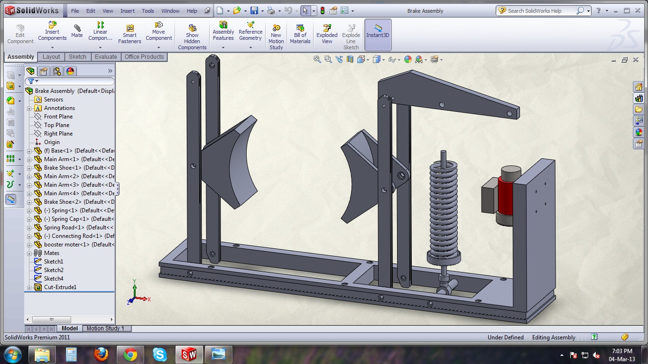Select the Mate tool
Viewport: 648px width, 364px height.
tap(77, 31)
